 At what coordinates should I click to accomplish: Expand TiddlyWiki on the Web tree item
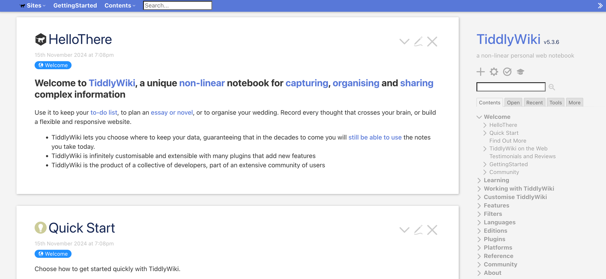click(485, 149)
